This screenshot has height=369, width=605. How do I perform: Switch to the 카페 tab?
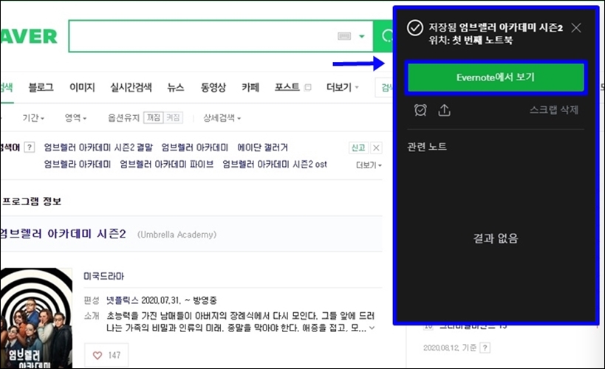[x=250, y=87]
